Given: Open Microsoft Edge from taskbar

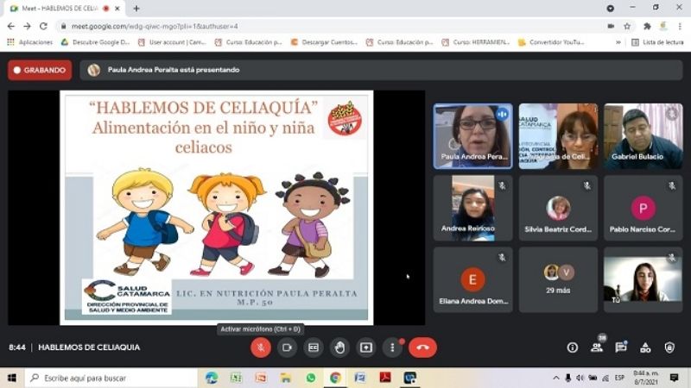Looking at the screenshot, I should tap(212, 378).
